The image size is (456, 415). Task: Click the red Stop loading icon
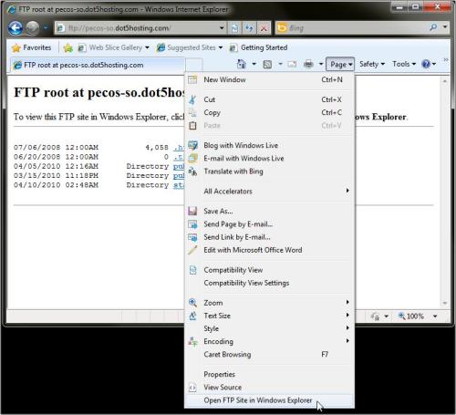click(x=264, y=28)
